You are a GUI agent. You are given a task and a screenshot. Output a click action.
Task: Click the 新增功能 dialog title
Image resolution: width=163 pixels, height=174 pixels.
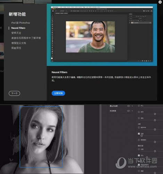click(x=17, y=14)
